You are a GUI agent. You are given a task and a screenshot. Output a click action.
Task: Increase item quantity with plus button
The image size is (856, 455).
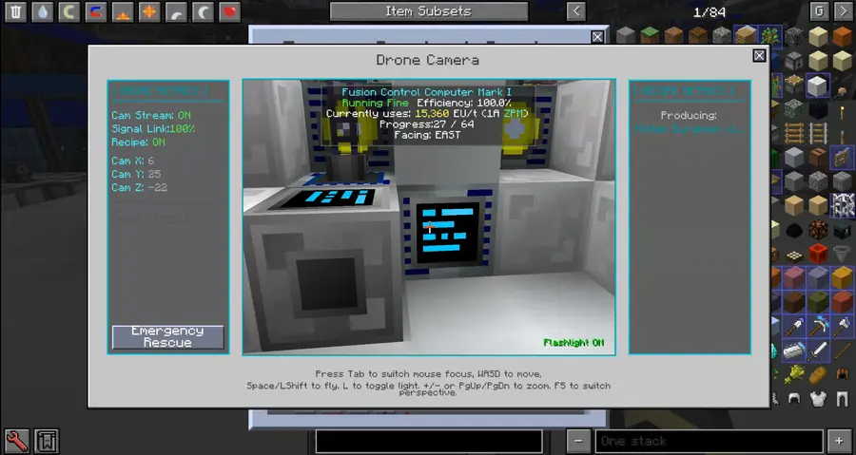click(x=840, y=442)
